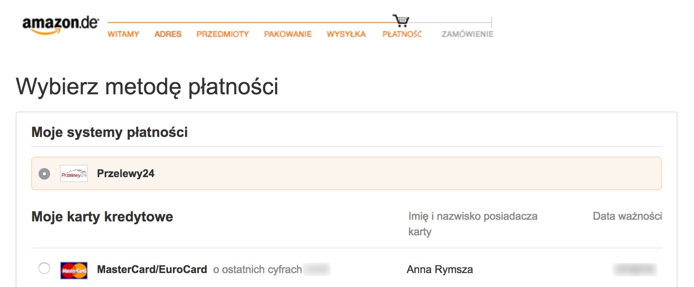Image resolution: width=694 pixels, height=287 pixels.
Task: Click the cardholder name Anna Rymsza
Action: (439, 269)
